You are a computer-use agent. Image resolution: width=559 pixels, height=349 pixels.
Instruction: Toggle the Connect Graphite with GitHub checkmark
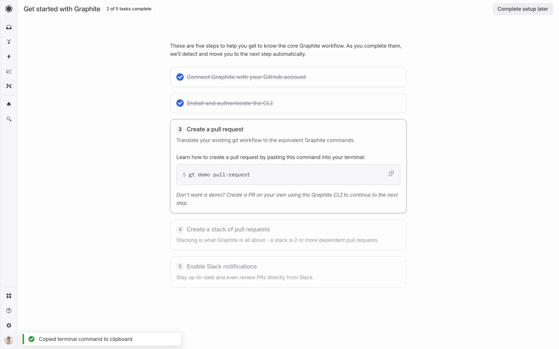click(180, 77)
